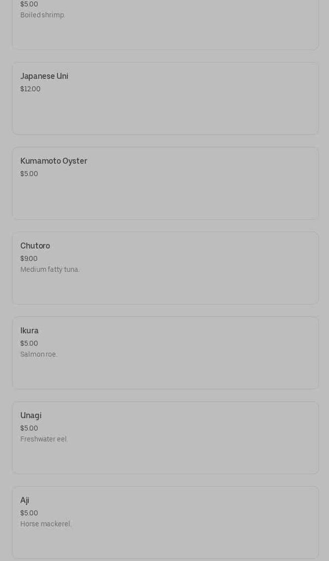Viewport: 329px width, 561px height.
Task: Select the Unagi item title
Action: pos(31,416)
